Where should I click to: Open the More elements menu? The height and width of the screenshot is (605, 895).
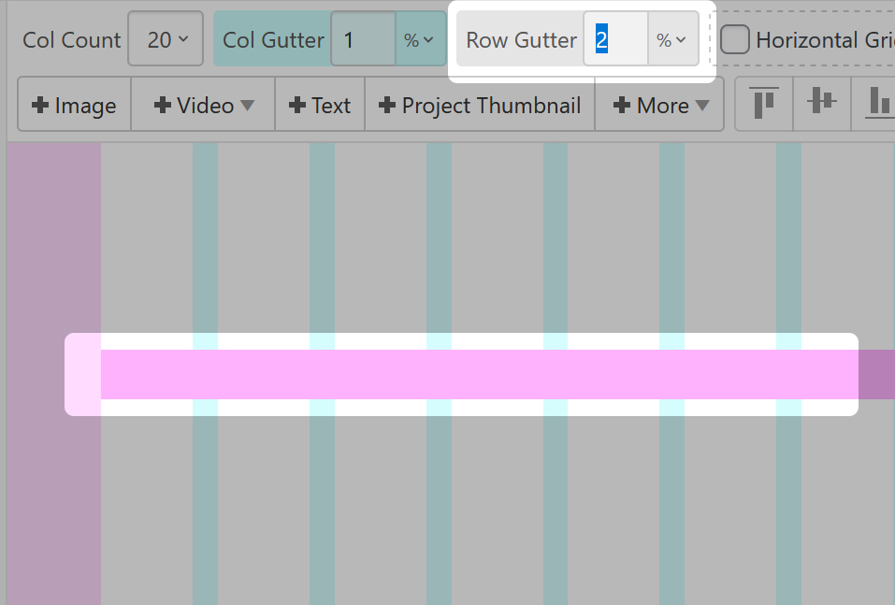[660, 106]
